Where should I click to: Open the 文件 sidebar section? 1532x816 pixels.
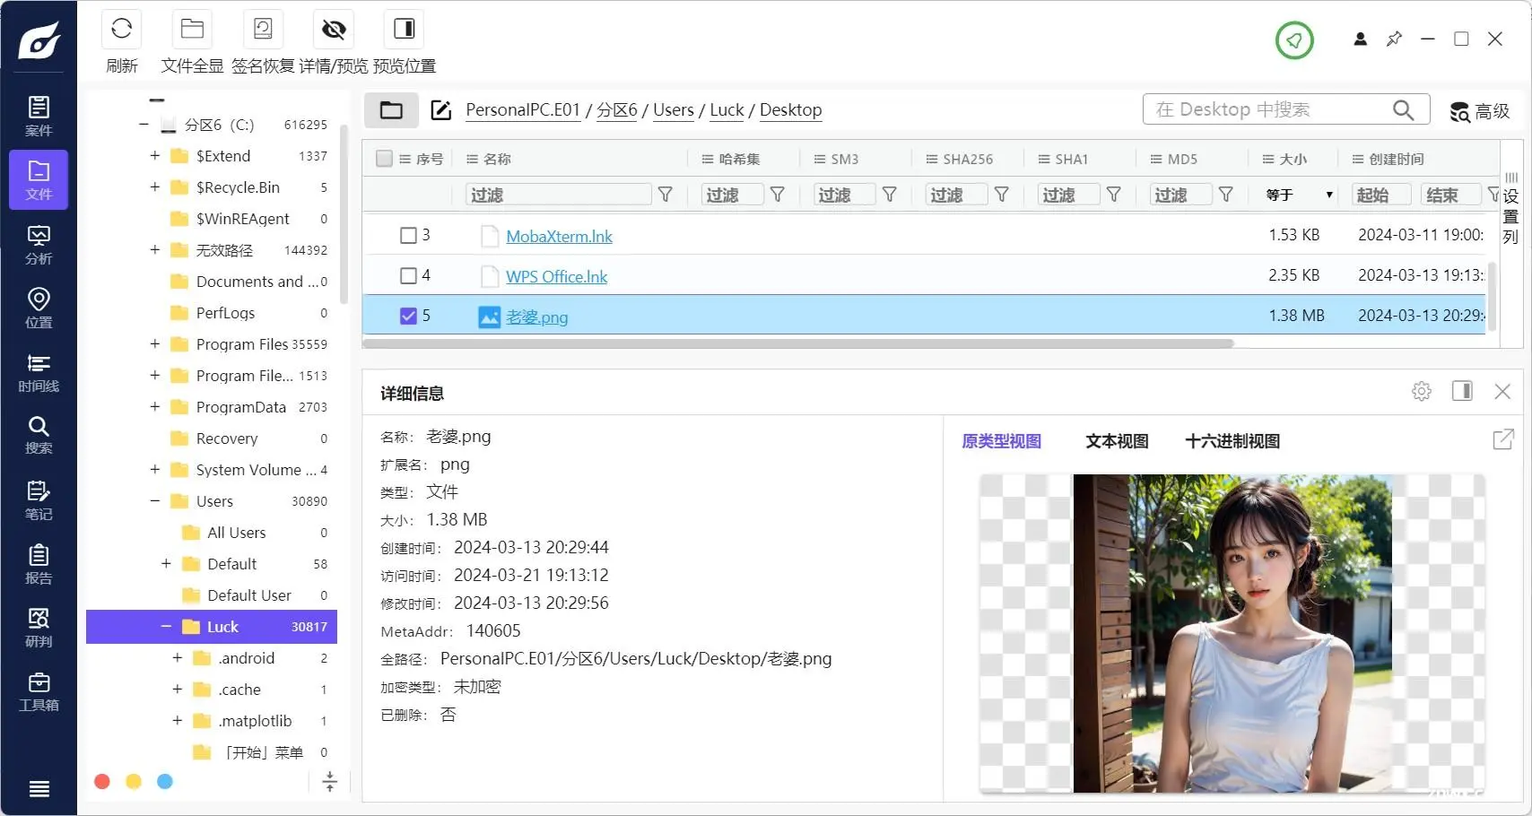pos(39,179)
